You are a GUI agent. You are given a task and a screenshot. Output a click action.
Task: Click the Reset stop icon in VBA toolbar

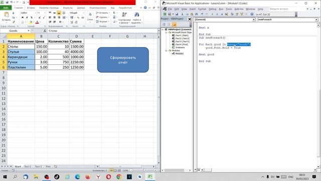click(x=222, y=14)
